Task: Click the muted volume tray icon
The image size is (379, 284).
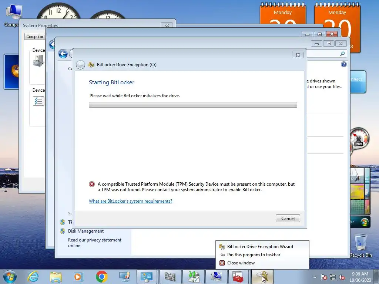Action: pos(342,277)
